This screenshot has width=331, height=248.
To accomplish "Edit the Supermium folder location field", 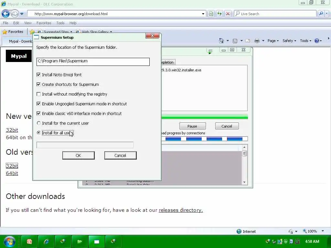I will (x=93, y=62).
